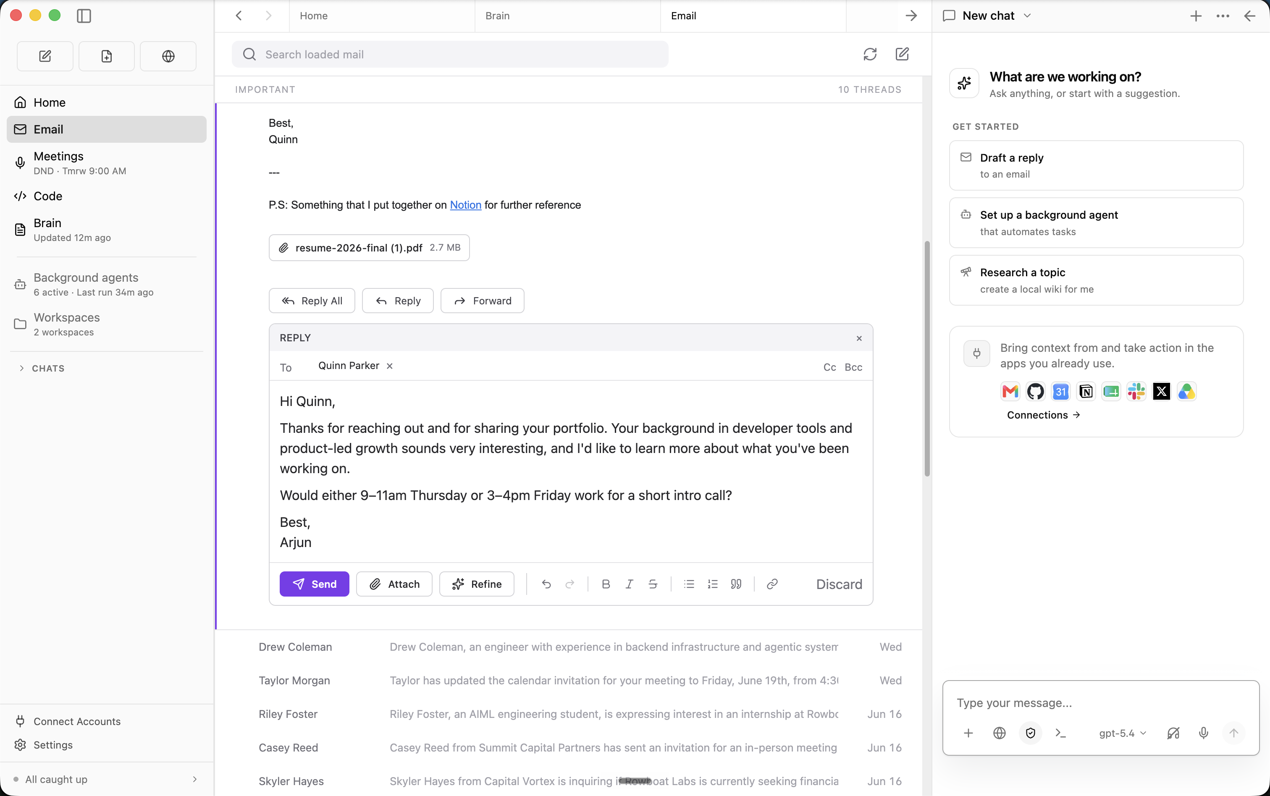1270x796 pixels.
Task: Click the email pane vertical scrollbar
Action: 927,359
